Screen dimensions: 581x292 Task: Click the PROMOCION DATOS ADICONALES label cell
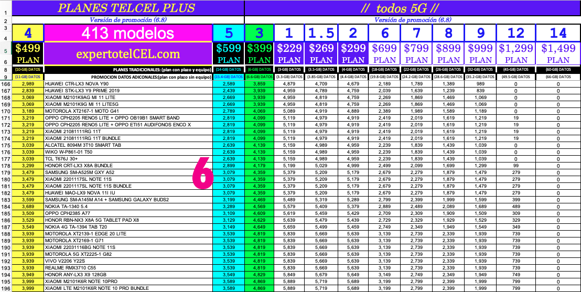tap(128, 77)
